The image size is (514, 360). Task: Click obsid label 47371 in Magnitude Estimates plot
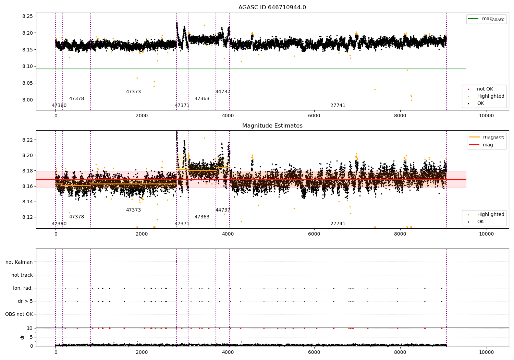[x=182, y=224]
